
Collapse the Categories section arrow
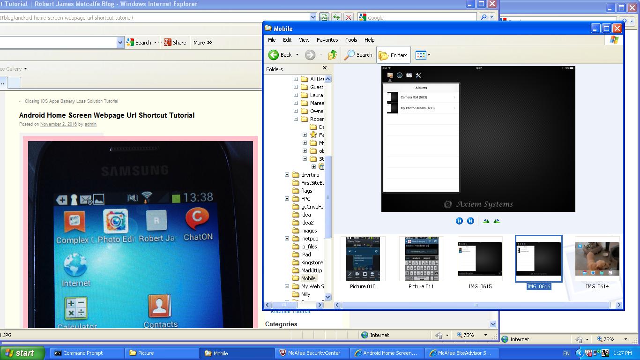click(x=493, y=324)
